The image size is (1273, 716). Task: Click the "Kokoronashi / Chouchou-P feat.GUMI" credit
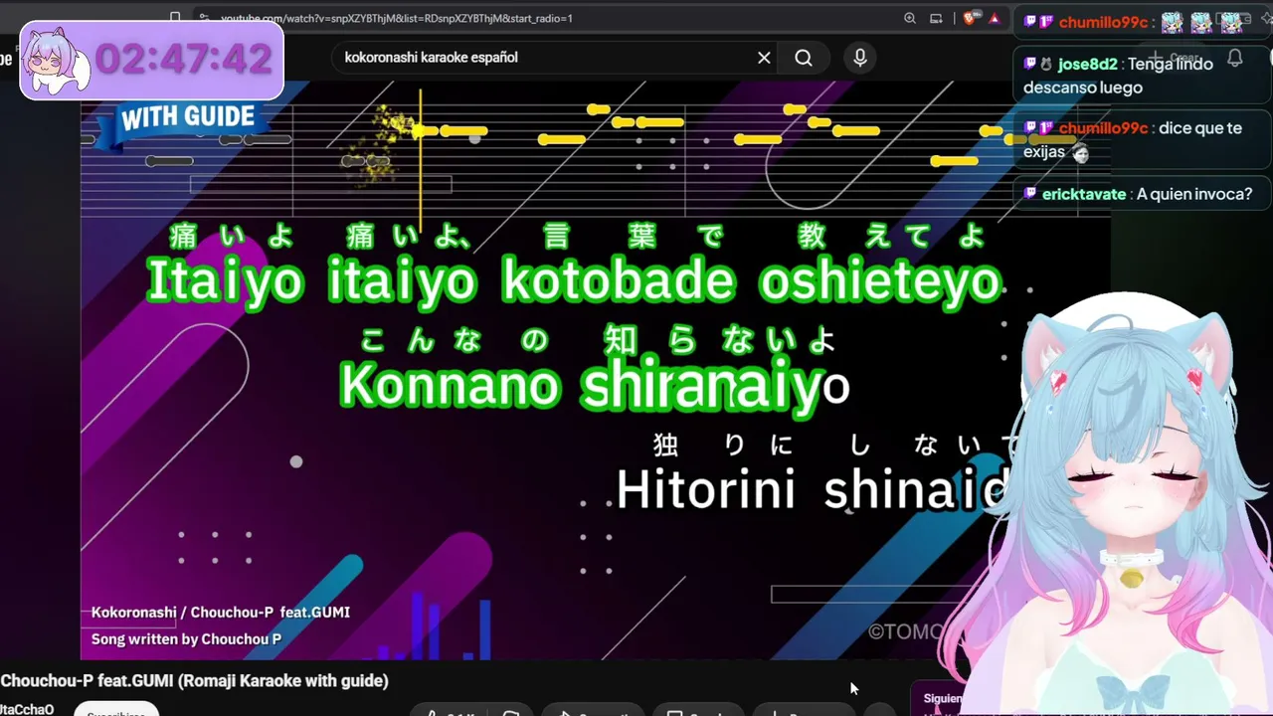tap(221, 613)
